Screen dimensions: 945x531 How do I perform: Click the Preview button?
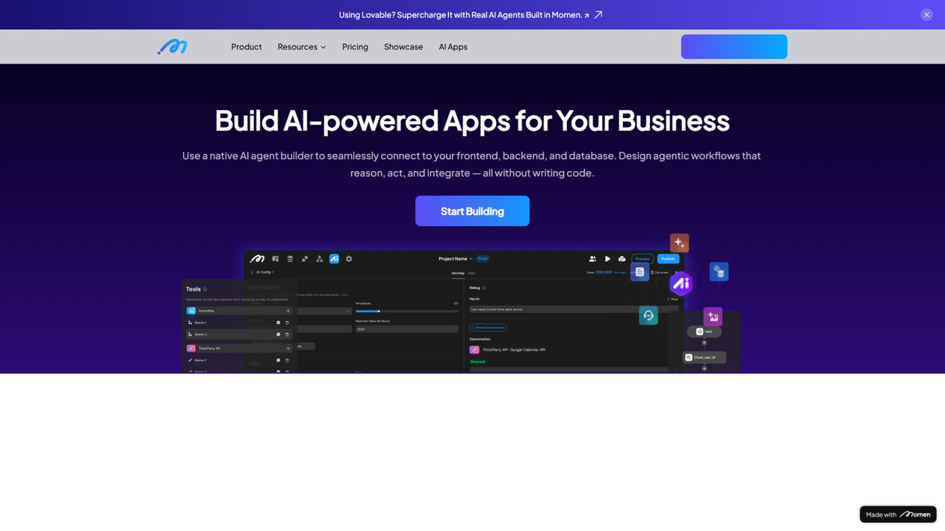point(643,259)
